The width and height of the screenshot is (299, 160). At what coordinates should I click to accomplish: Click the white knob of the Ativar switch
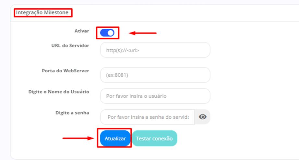click(111, 33)
